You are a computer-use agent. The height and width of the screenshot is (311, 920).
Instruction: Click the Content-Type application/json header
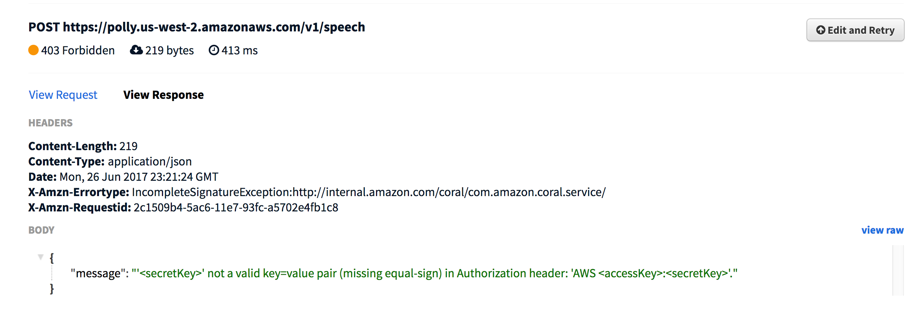click(x=110, y=161)
